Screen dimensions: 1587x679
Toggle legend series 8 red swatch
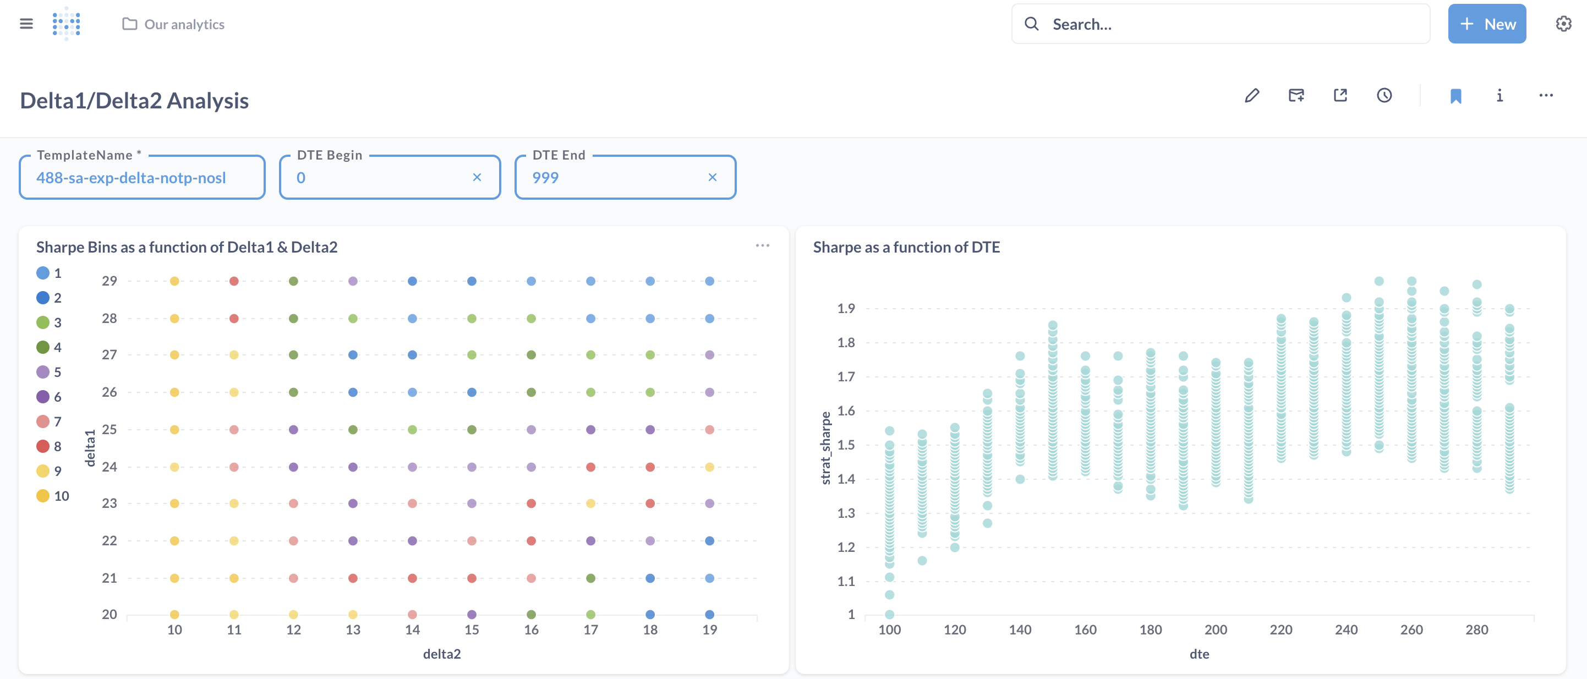[43, 446]
